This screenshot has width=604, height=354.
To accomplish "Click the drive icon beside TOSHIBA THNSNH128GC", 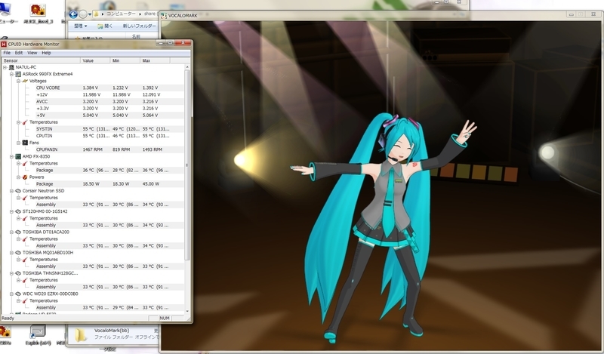I will [x=18, y=273].
